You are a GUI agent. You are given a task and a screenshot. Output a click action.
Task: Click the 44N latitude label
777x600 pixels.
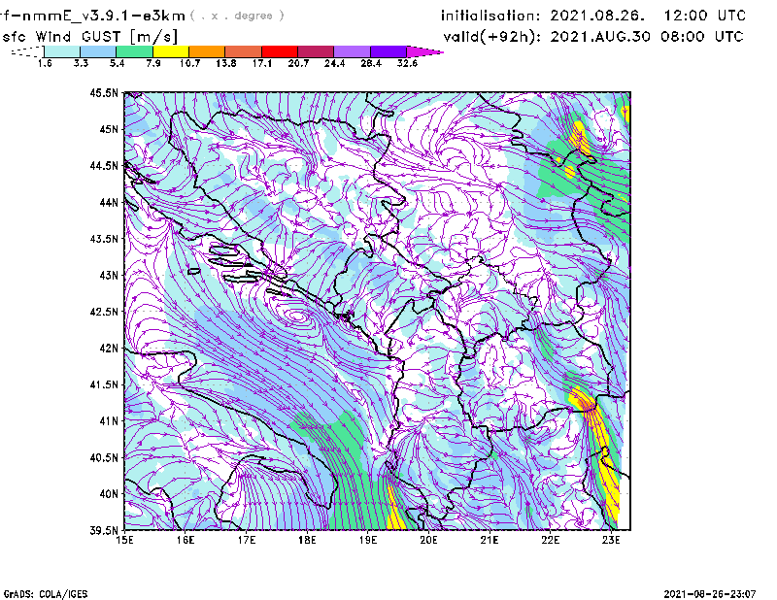(109, 202)
